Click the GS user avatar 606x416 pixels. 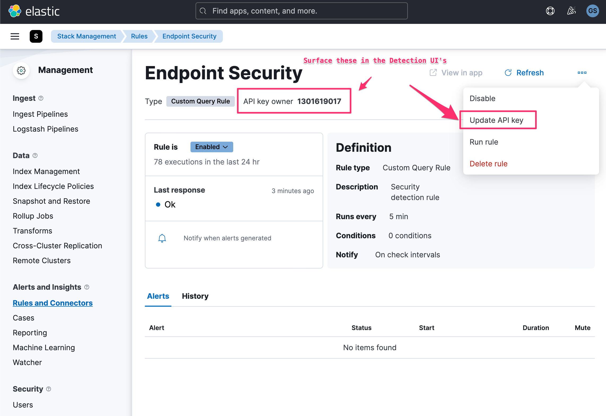coord(593,11)
